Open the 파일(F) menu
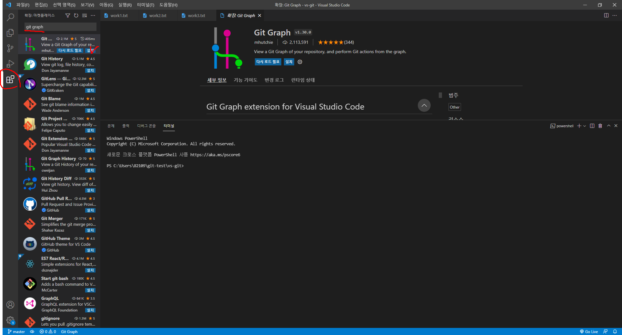 (x=23, y=5)
